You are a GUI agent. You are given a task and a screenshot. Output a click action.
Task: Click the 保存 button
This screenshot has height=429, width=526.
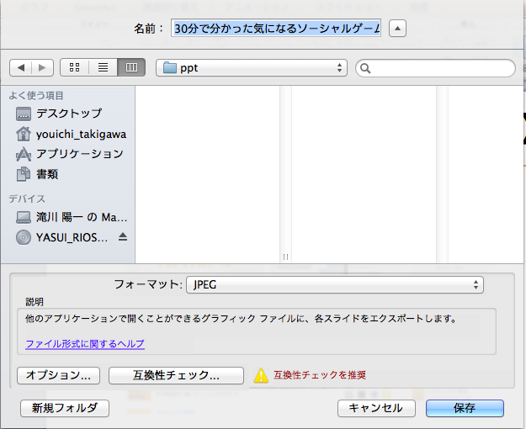coord(465,408)
